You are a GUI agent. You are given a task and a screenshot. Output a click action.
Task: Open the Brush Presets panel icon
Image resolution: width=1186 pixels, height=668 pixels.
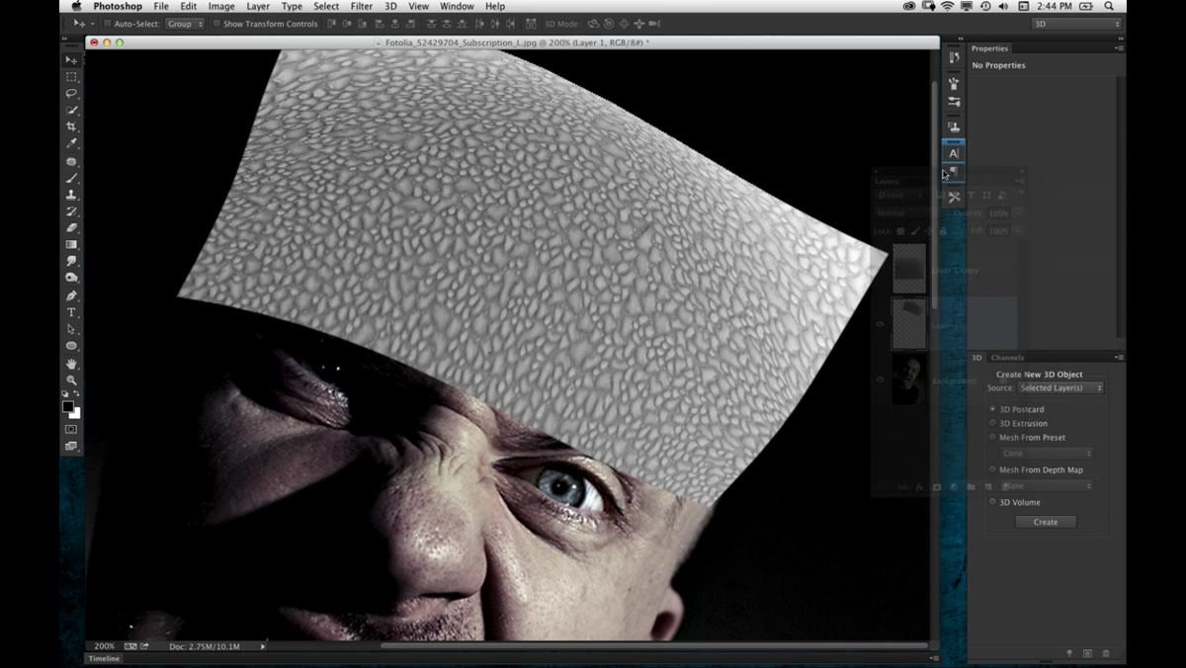(954, 84)
